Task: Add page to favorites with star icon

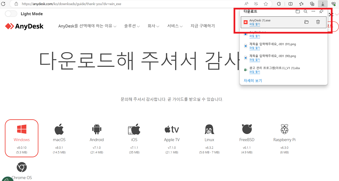Action: tap(266, 4)
